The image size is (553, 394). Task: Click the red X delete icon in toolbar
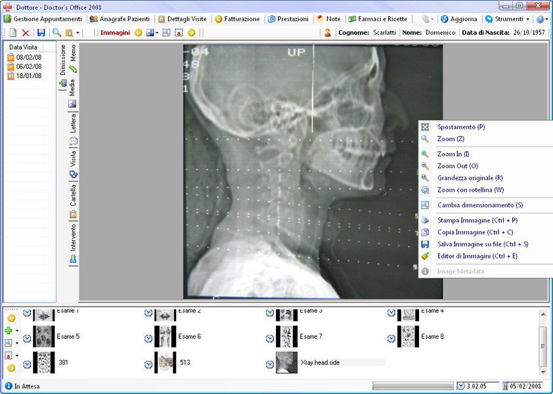(26, 33)
